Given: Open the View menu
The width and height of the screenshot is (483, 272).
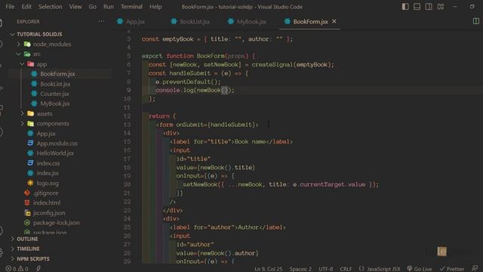Looking at the screenshot, I should pos(75,7).
